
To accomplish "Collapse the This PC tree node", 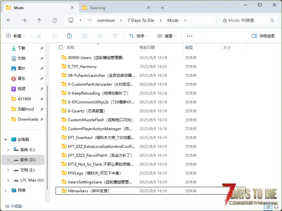I will (6, 139).
